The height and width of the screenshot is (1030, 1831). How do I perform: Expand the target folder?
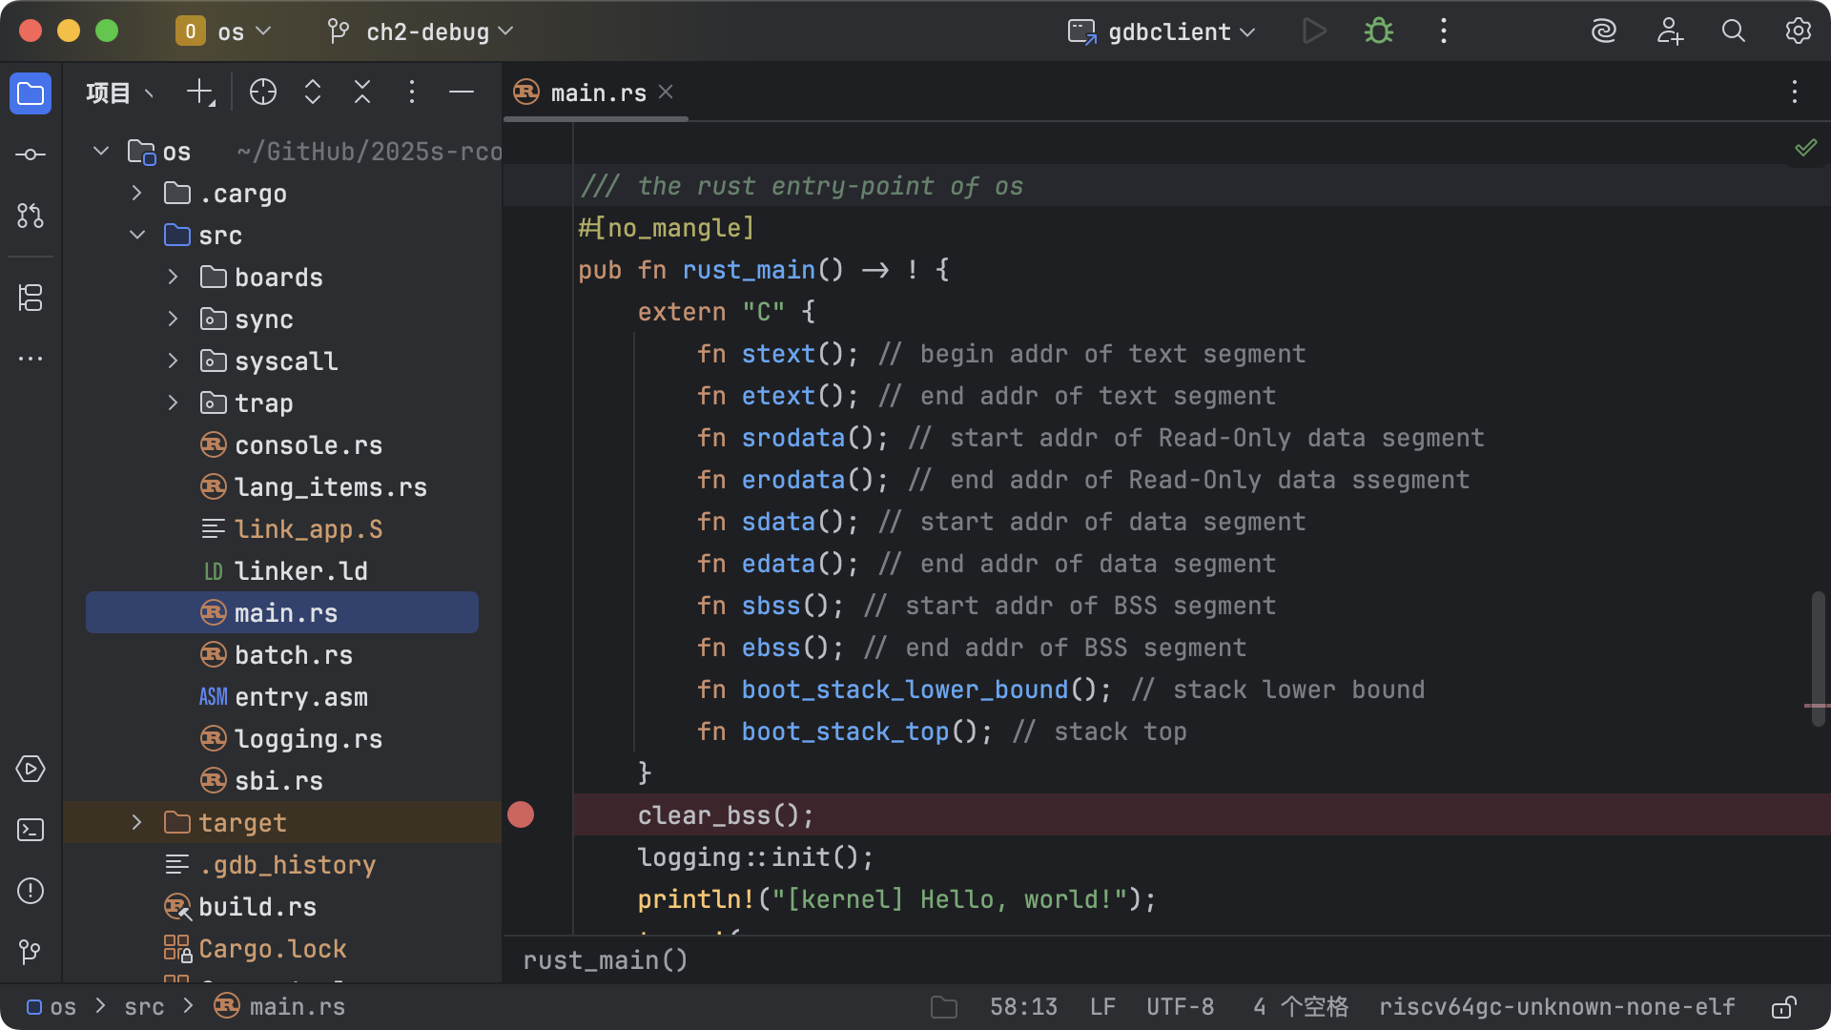137,822
